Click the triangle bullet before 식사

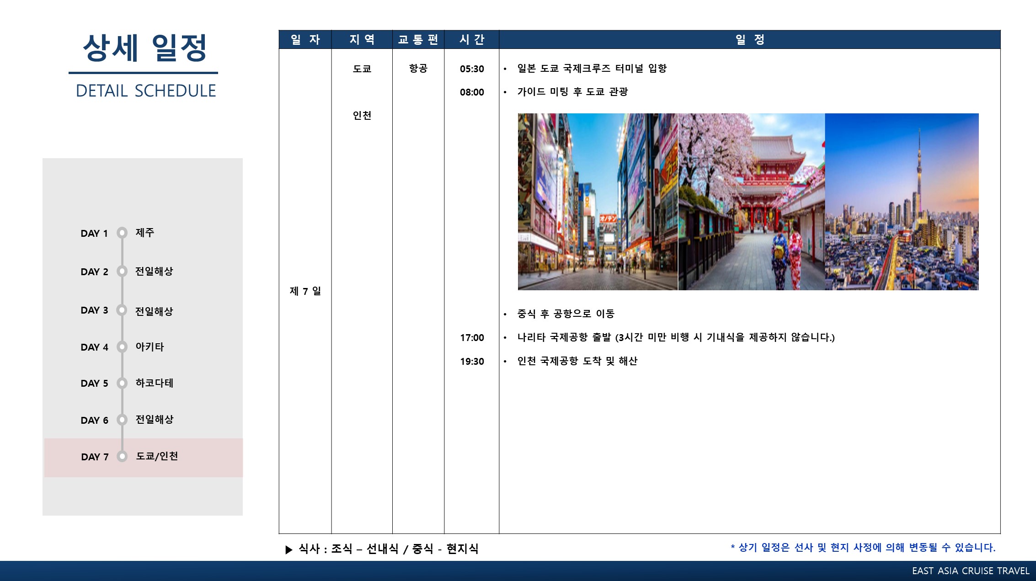pyautogui.click(x=288, y=549)
